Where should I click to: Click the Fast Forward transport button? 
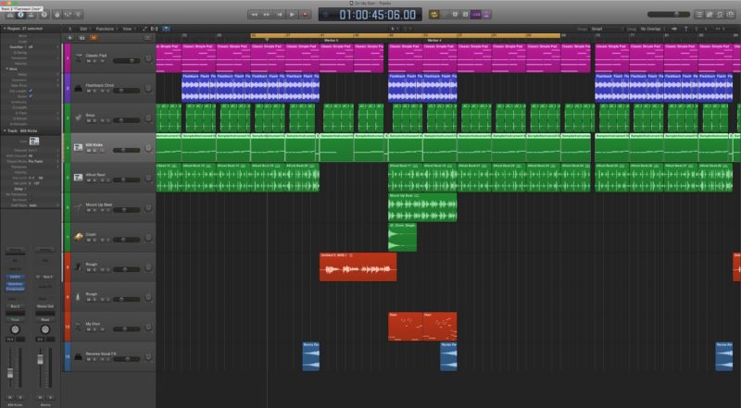point(267,15)
